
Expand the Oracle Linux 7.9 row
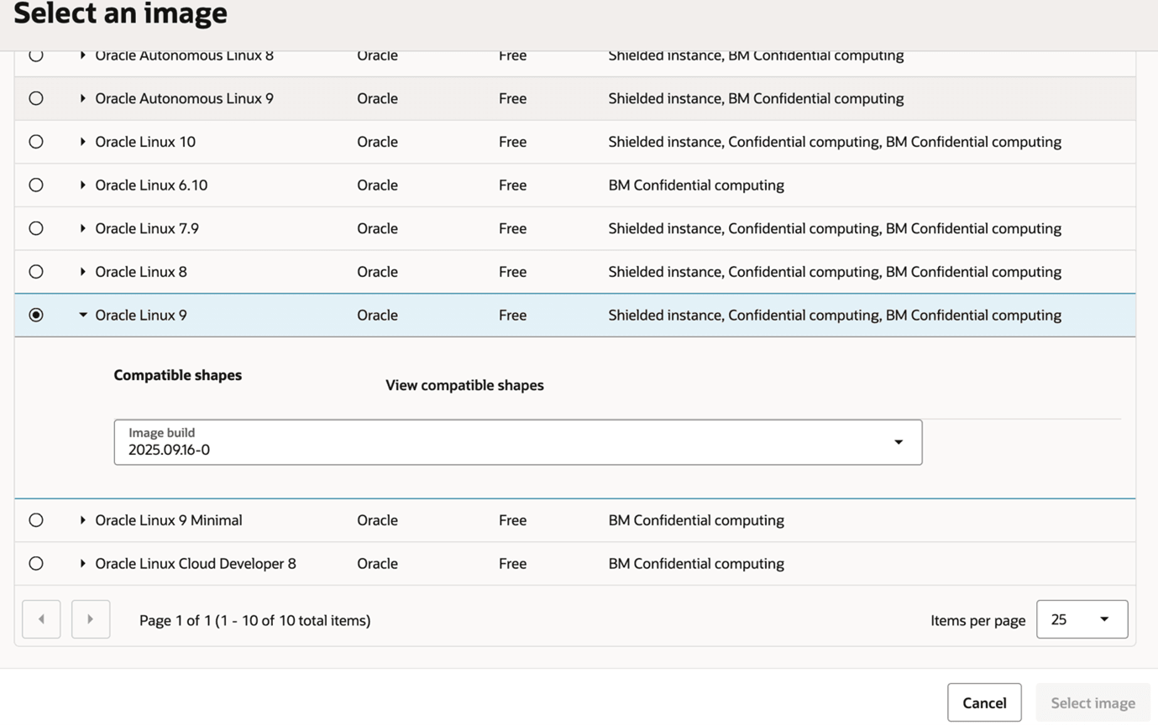pyautogui.click(x=83, y=228)
